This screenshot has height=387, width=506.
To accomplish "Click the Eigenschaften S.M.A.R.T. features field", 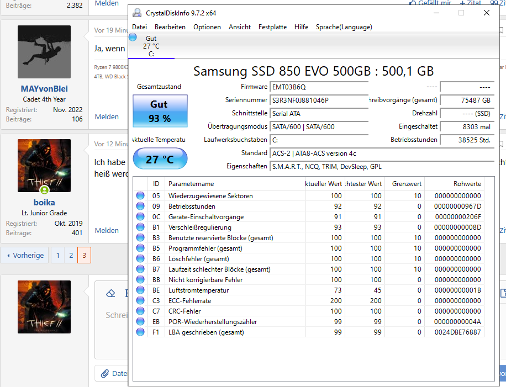I will 382,167.
